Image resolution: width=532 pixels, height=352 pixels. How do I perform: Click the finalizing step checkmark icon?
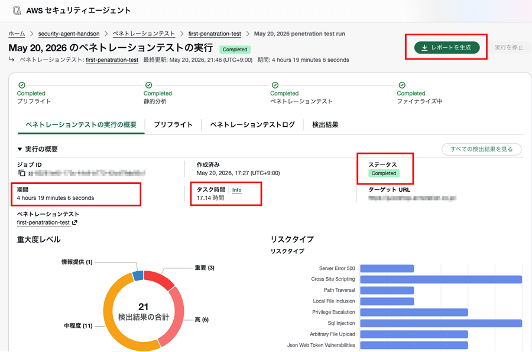click(402, 85)
